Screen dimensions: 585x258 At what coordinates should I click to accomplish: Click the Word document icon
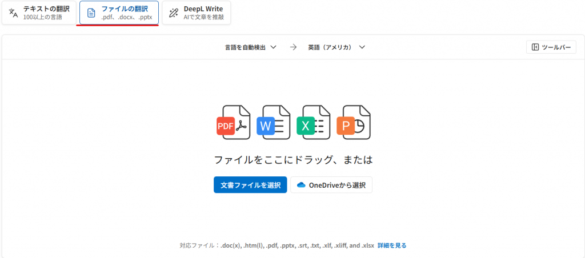[x=273, y=122]
